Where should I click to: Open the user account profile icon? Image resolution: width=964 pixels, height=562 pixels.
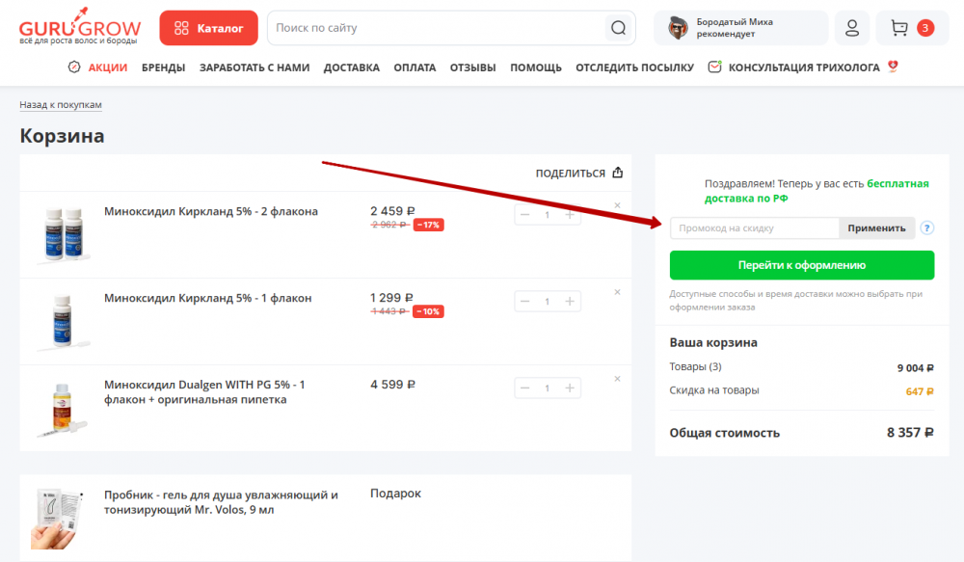pos(851,28)
